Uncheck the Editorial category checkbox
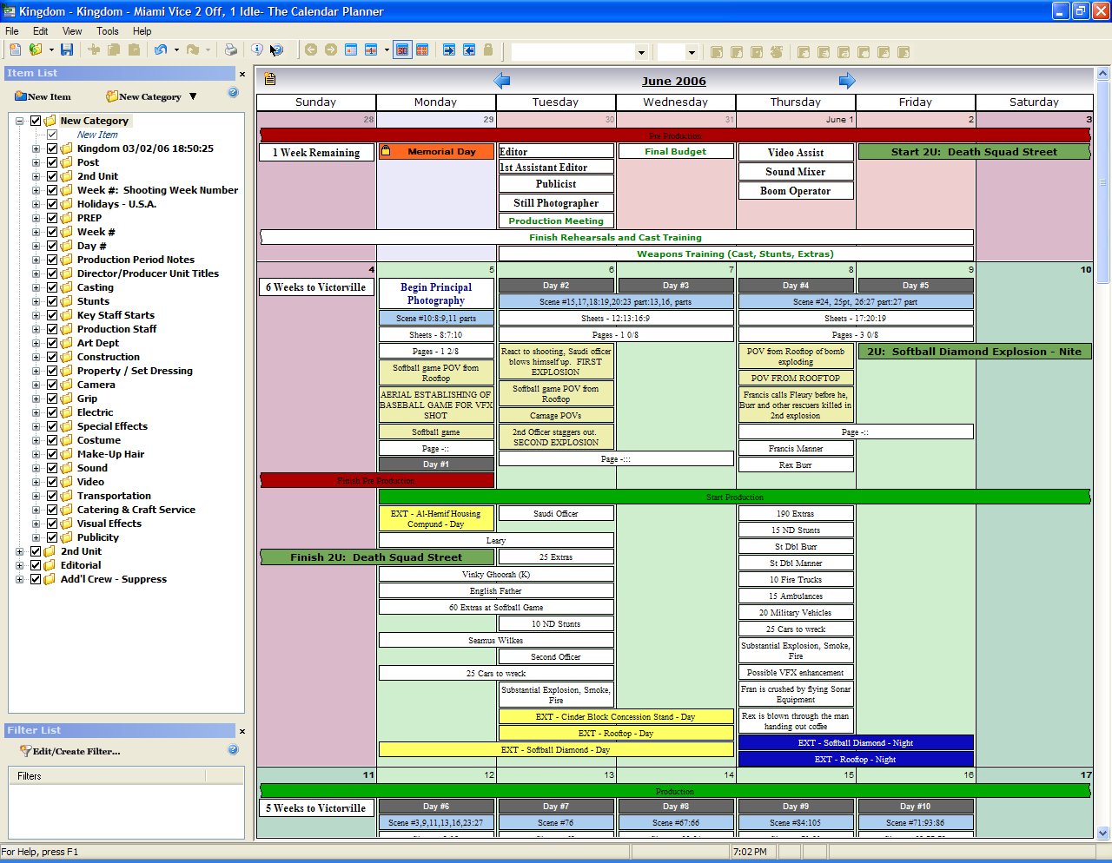Screen dimensions: 1112x863 pyautogui.click(x=36, y=565)
